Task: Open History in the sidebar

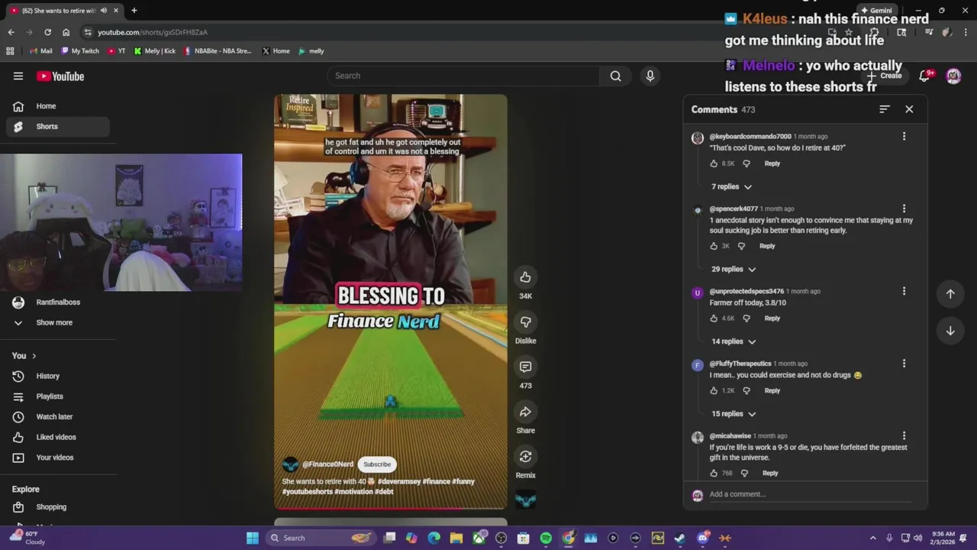Action: 58,376
